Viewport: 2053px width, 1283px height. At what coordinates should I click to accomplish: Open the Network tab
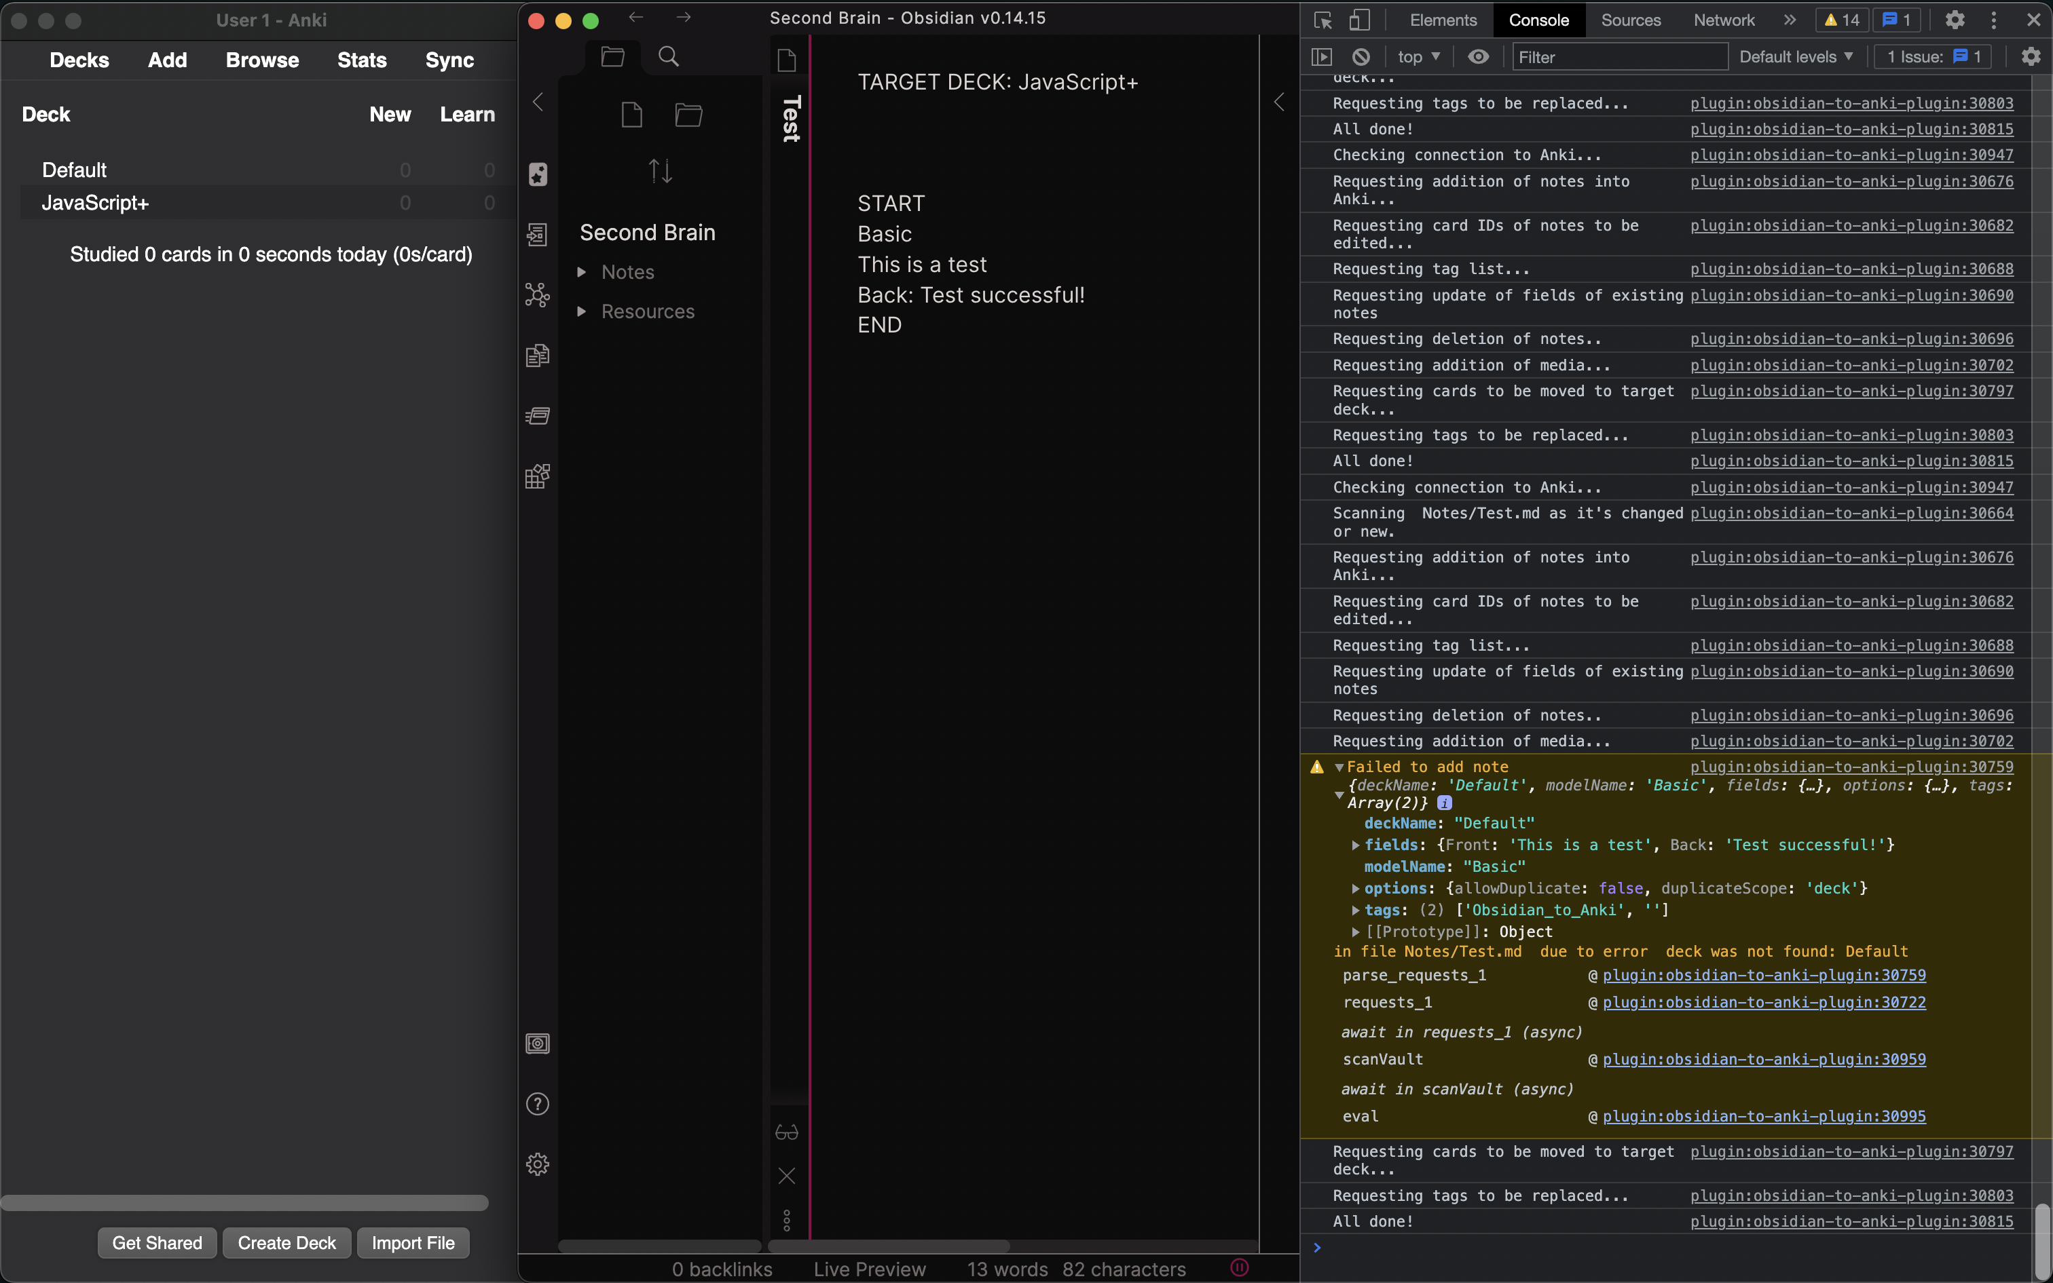click(x=1724, y=20)
